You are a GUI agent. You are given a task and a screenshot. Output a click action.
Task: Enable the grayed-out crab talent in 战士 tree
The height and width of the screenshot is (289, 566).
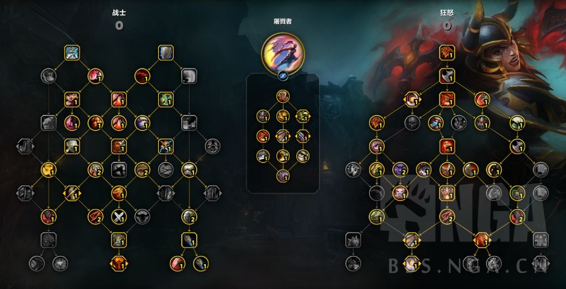point(213,146)
